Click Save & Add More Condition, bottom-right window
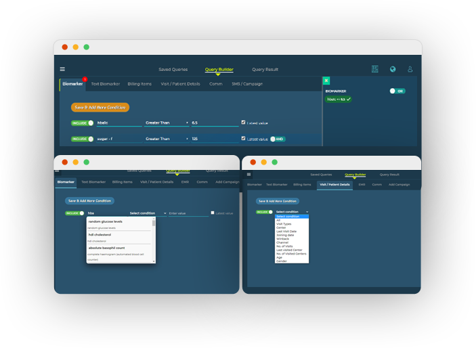This screenshot has height=348, width=476. 278,201
